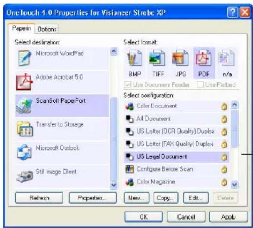Select 'Adobe Acrobat 5.0' destination text
This screenshot has height=228, width=253.
pos(59,77)
